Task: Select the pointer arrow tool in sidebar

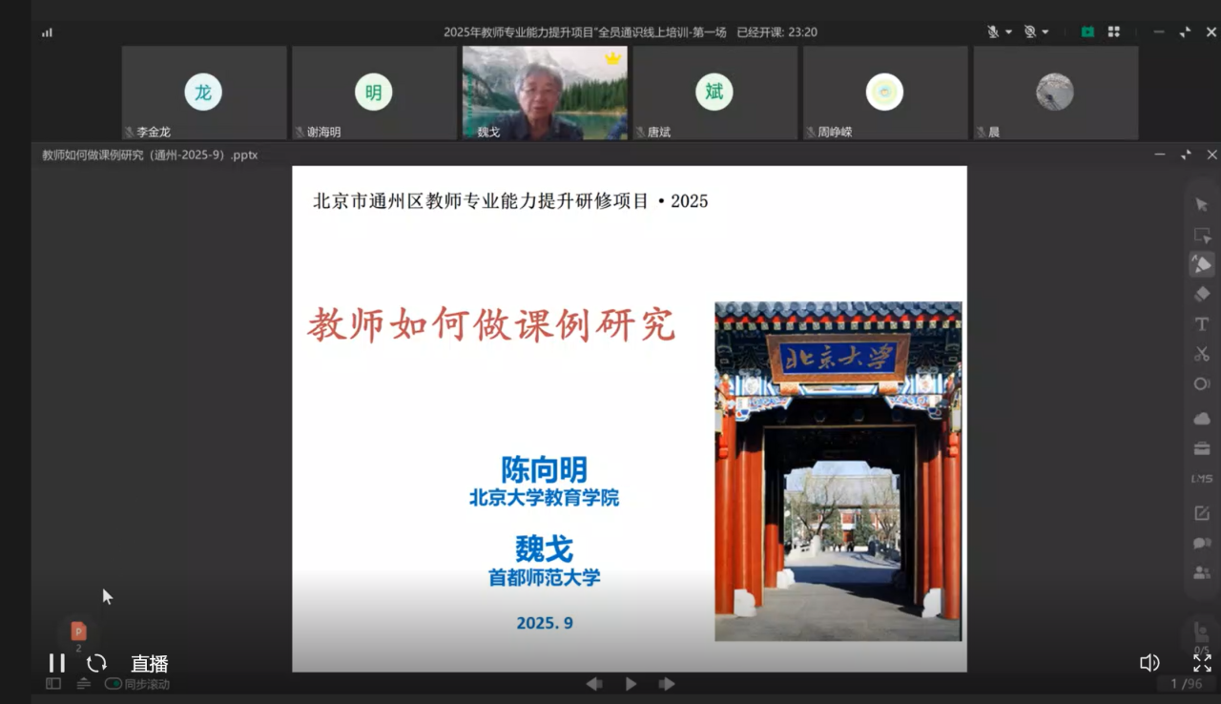Action: (1201, 204)
